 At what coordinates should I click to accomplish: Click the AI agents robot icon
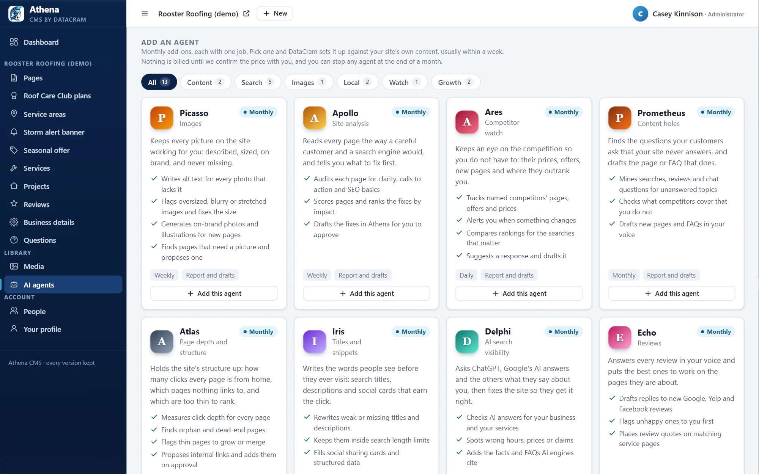[14, 284]
